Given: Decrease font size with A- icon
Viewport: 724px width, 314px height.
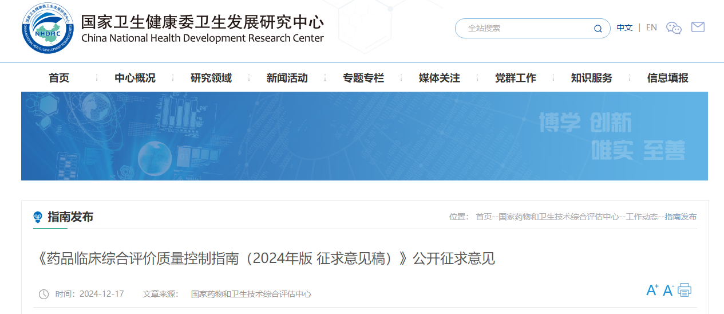Looking at the screenshot, I should 668,291.
